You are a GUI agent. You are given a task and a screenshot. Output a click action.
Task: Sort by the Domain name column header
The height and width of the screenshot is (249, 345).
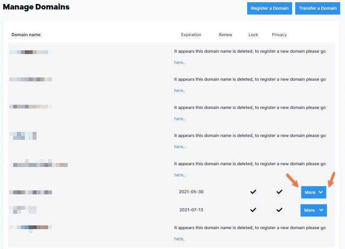coord(26,35)
